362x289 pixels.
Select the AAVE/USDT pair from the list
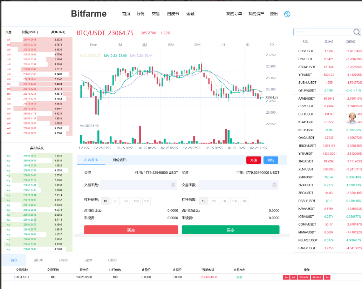pos(307,99)
